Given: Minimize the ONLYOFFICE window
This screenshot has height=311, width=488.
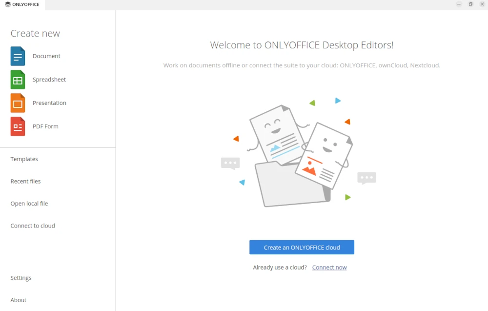Looking at the screenshot, I should (x=459, y=4).
